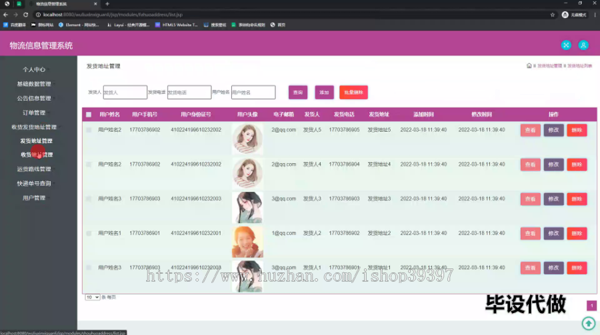Click 修改 for the 发货人3 row

553,199
